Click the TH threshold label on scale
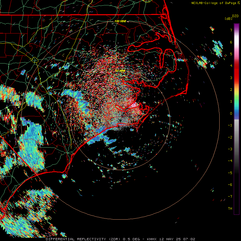 coord(230,209)
